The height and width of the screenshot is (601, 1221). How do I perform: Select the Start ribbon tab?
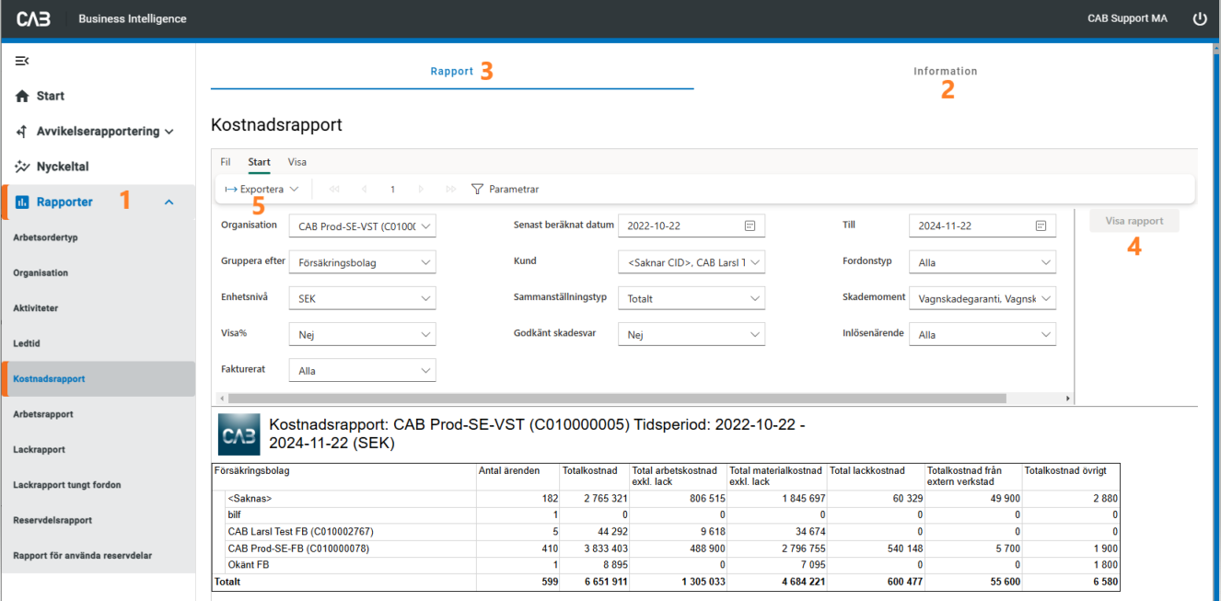pos(259,162)
